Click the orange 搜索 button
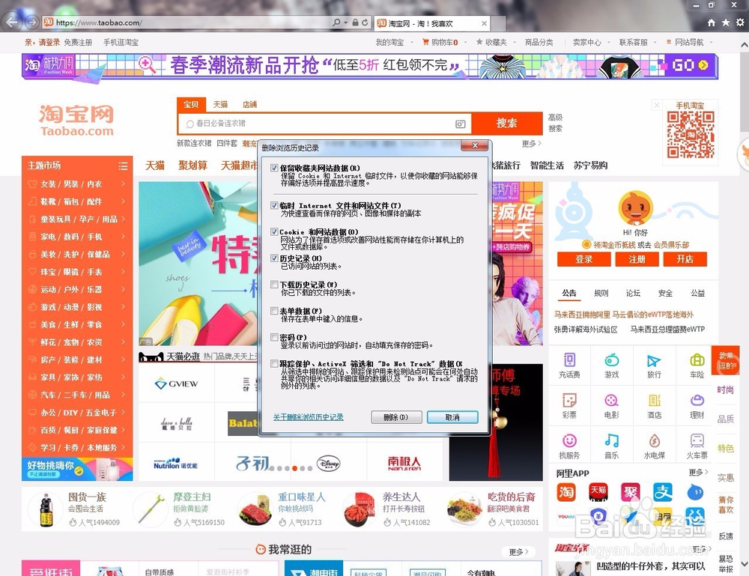This screenshot has width=749, height=576. click(507, 124)
